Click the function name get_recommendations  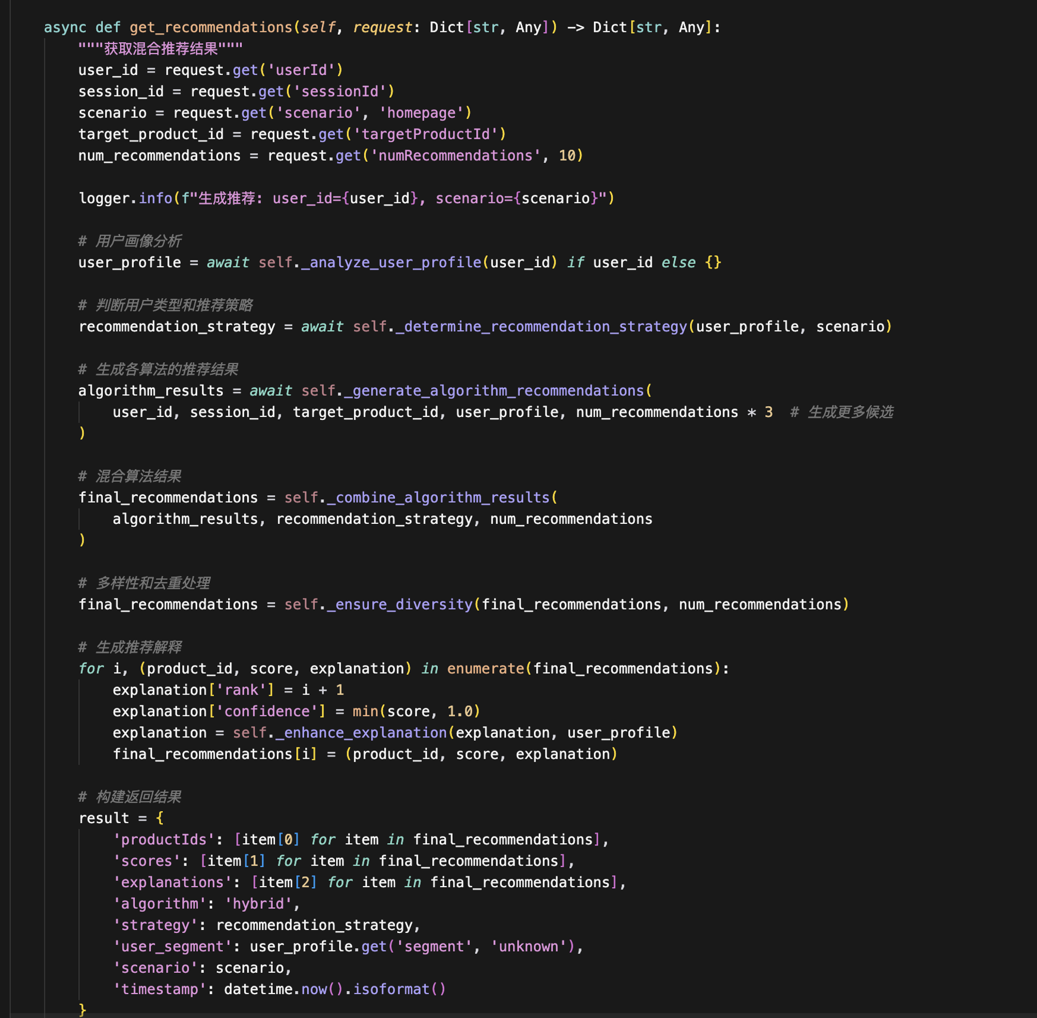pos(211,27)
